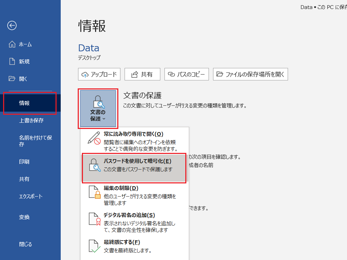Click the ファイルの保存場所を開く button
The height and width of the screenshot is (260, 347).
point(251,74)
